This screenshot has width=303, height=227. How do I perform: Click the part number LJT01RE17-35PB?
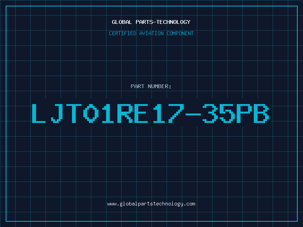(150, 113)
